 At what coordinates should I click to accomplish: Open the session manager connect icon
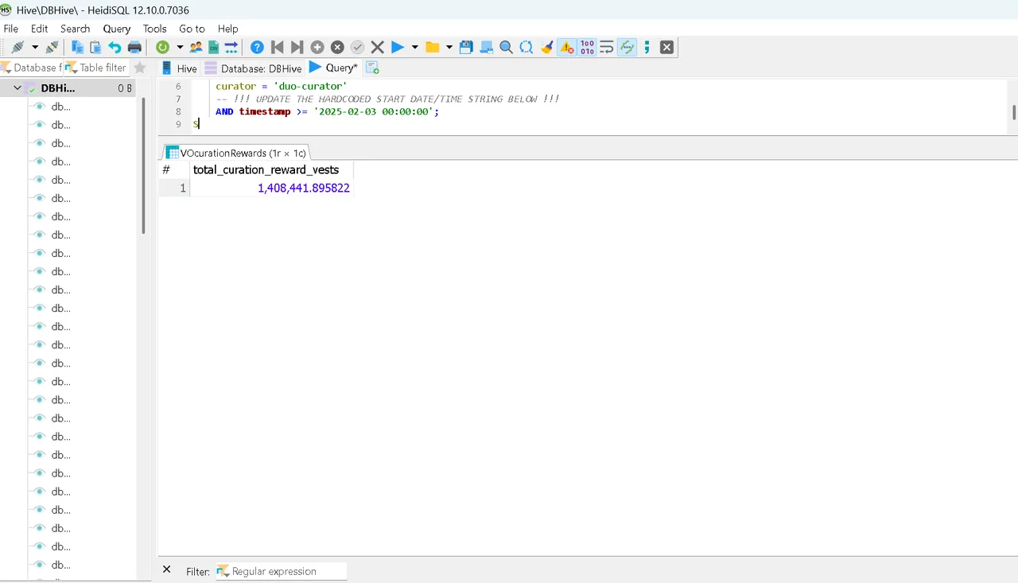pyautogui.click(x=17, y=47)
